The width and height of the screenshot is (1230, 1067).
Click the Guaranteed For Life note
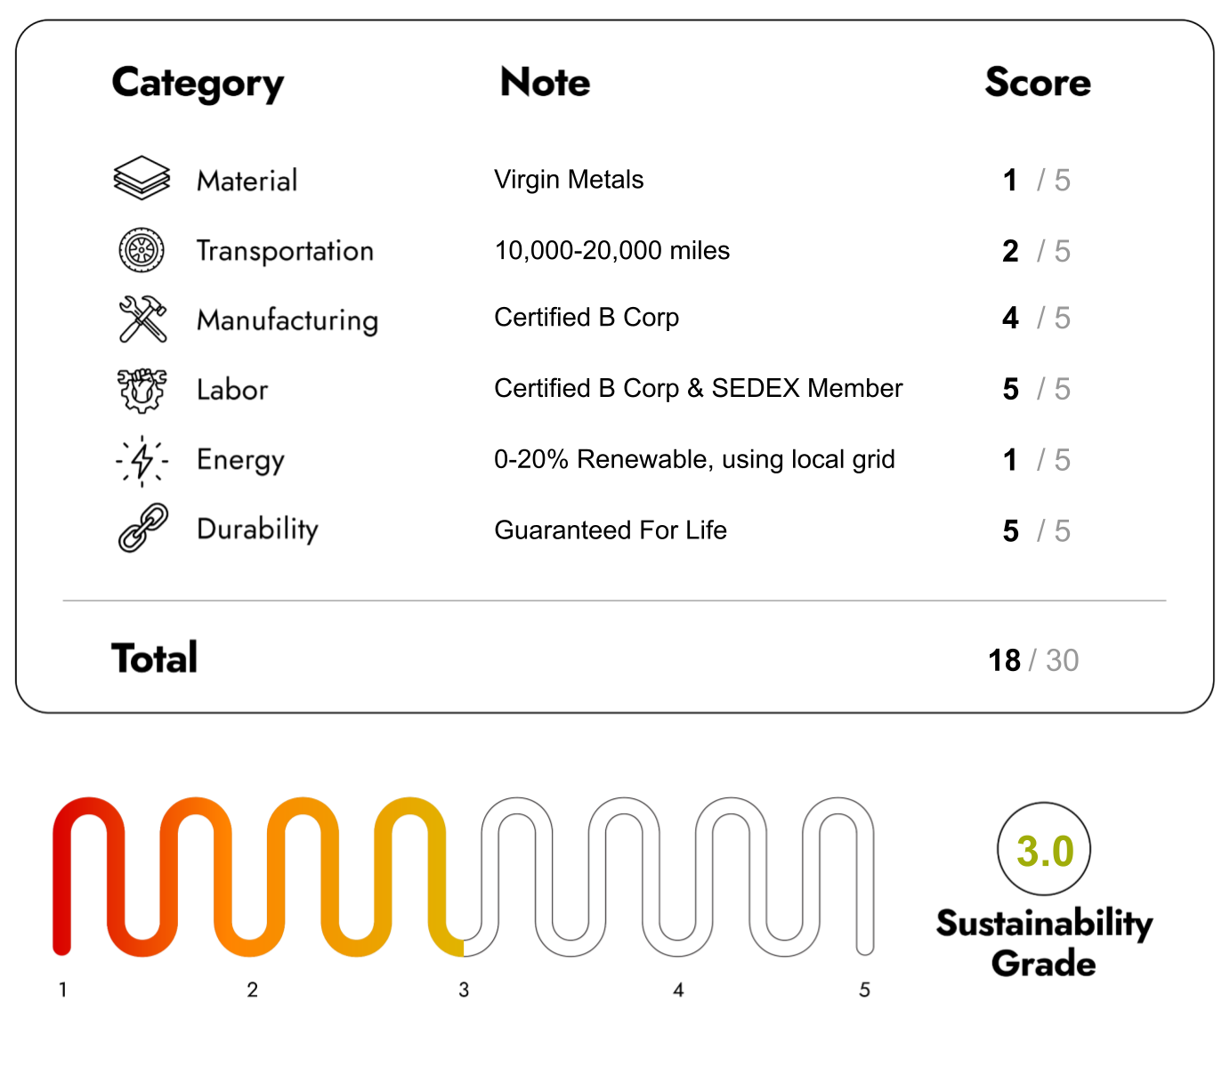click(611, 530)
